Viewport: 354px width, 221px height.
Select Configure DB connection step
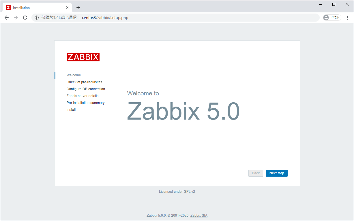coord(86,89)
